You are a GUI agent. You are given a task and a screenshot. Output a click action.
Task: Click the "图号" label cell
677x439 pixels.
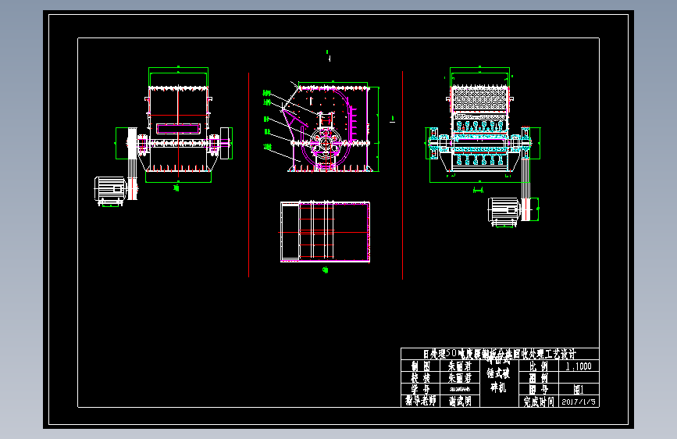[539, 389]
